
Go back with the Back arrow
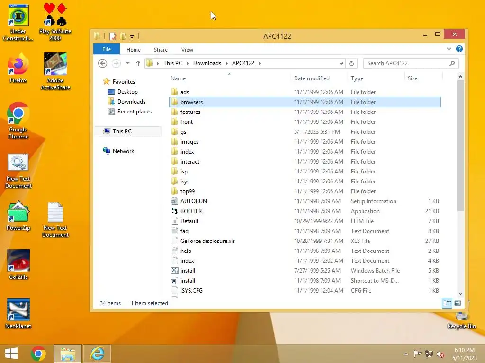[103, 63]
